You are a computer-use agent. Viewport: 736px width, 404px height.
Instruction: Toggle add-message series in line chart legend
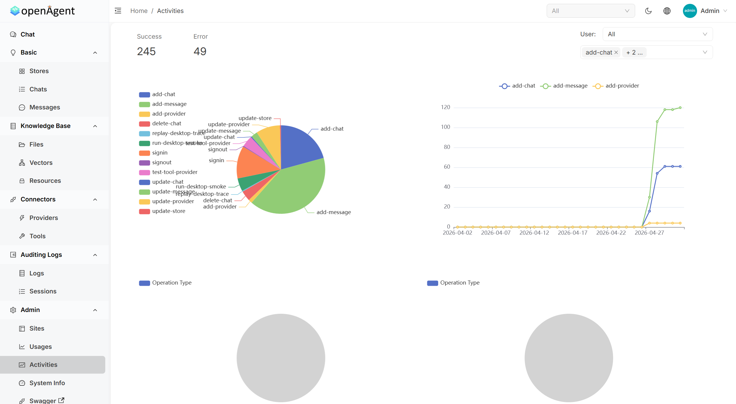pos(563,86)
